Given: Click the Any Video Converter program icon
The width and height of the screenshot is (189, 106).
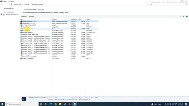Looking at the screenshot, I should click(x=21, y=25).
